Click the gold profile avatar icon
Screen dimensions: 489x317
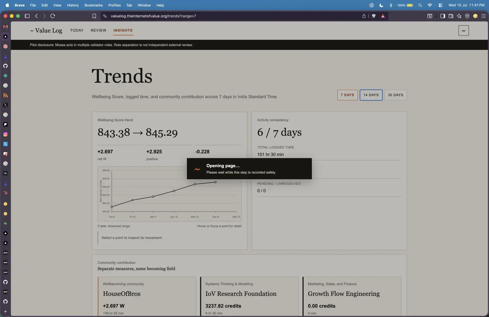click(475, 16)
